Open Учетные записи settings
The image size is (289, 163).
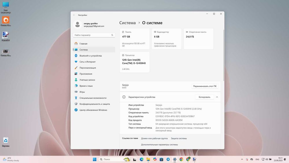[94, 80]
